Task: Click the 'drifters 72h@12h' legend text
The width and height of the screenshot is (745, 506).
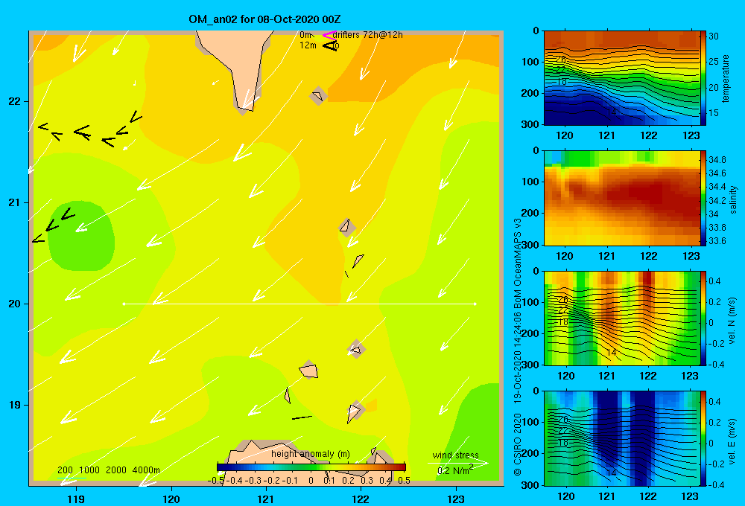Action: coord(368,35)
